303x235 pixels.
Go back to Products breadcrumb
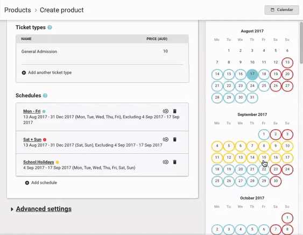point(18,10)
